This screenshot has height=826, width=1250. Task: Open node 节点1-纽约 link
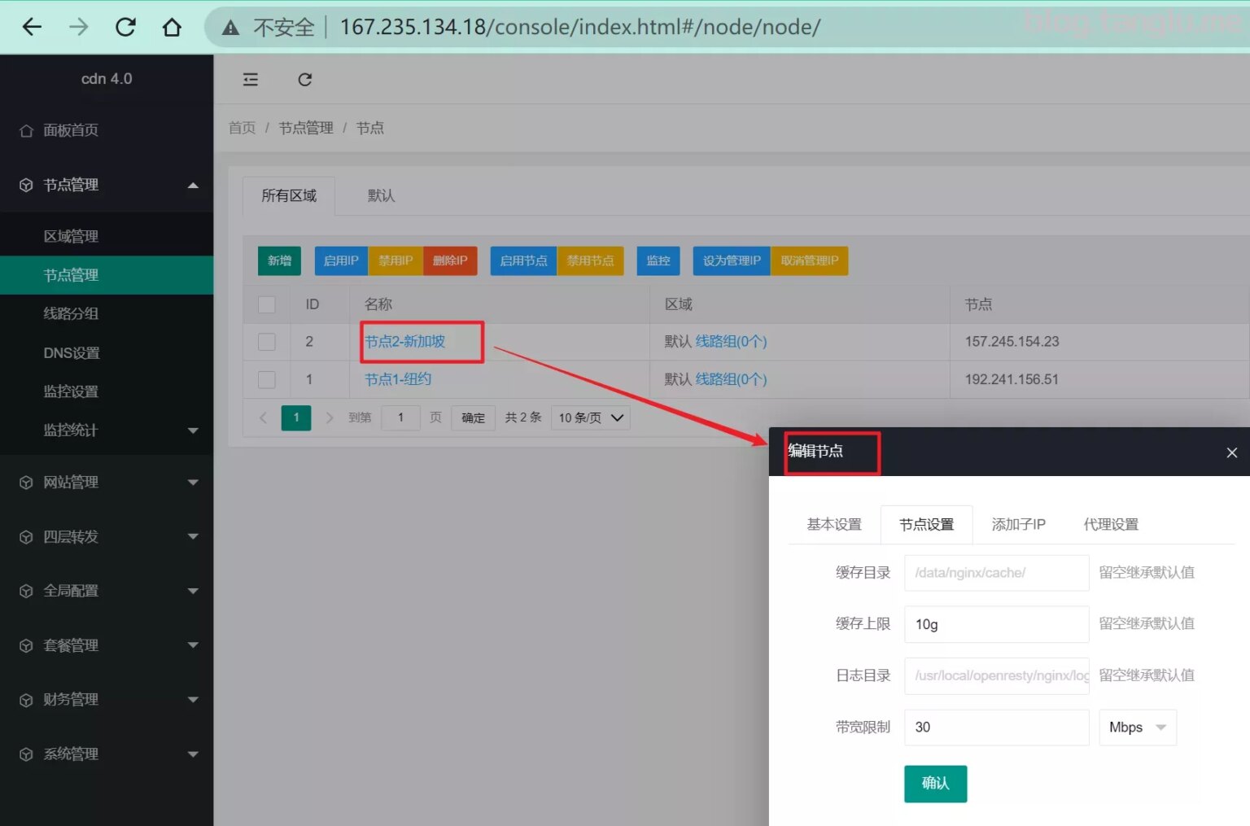(x=396, y=379)
